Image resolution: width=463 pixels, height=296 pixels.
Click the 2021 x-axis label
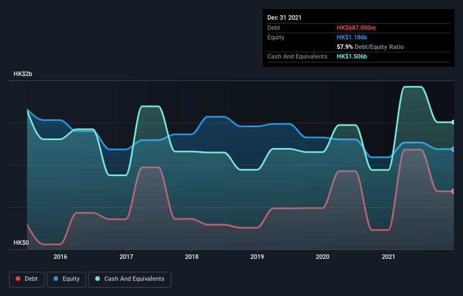point(389,257)
